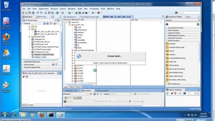
Task: Open Firefox from the Windows taskbar
Action: (42, 115)
